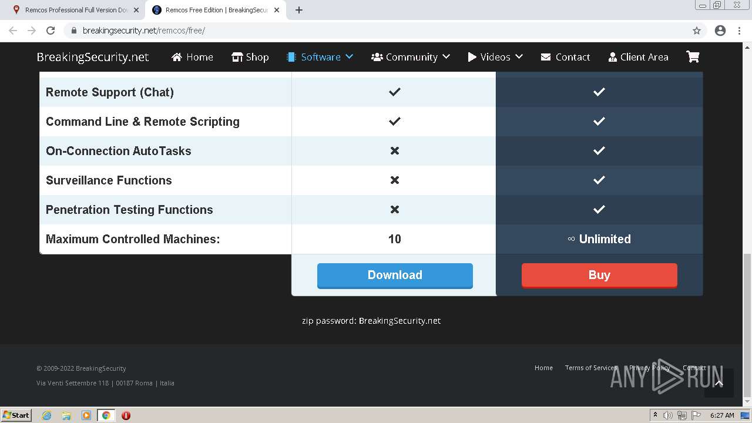Bookmark this page with star icon
The width and height of the screenshot is (752, 423).
[x=697, y=31]
